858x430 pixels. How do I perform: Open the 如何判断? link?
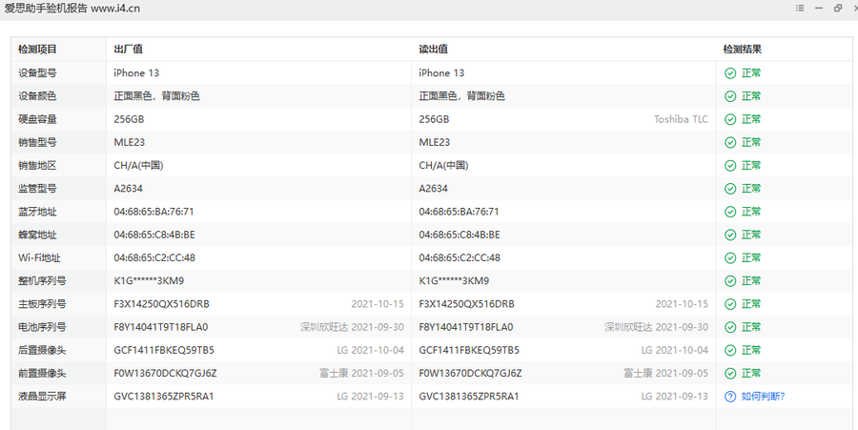(764, 396)
